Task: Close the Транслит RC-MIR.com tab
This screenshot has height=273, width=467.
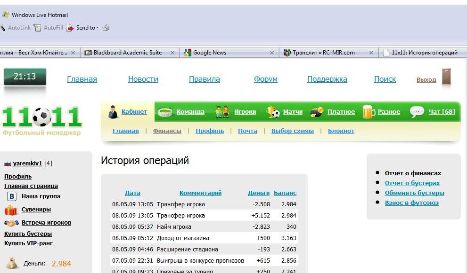Action: pos(372,53)
